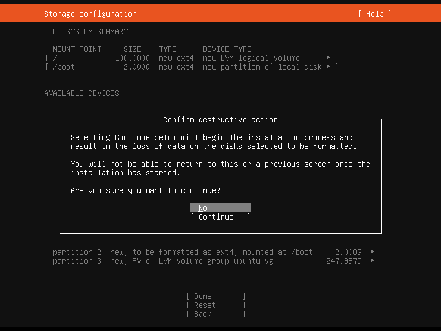Screen dimensions: 441x331
Task: Select Continue to begin the installation
Action: click(219, 217)
